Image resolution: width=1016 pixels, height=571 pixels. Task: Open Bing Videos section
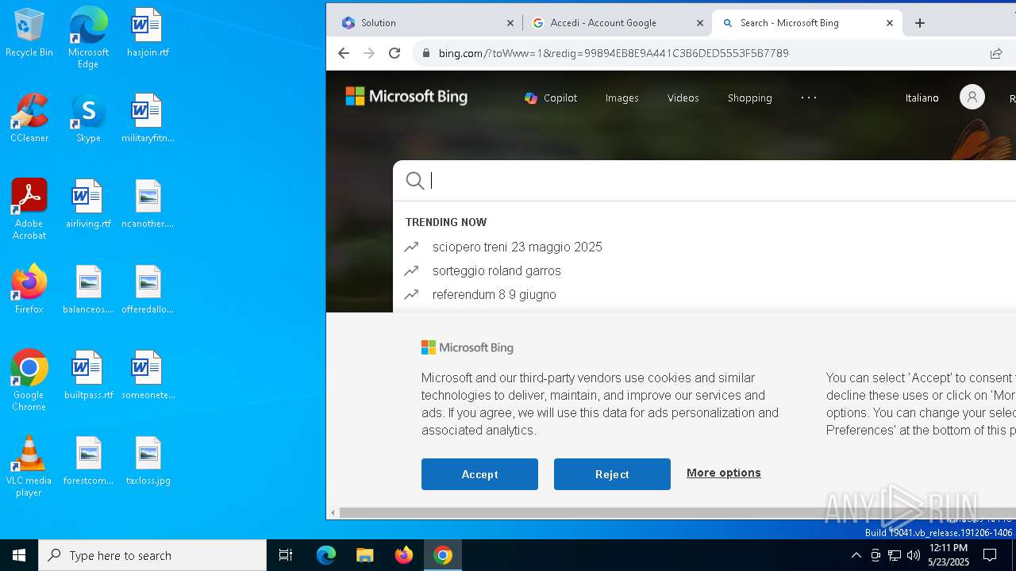coord(683,98)
